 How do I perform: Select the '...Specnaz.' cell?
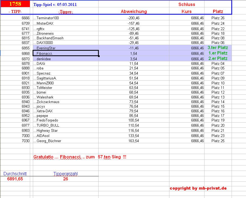tap(66, 73)
